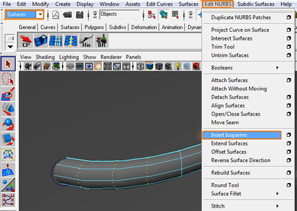Click the Select Camera panel icon
297x211 pixels.
pyautogui.click(x=28, y=66)
